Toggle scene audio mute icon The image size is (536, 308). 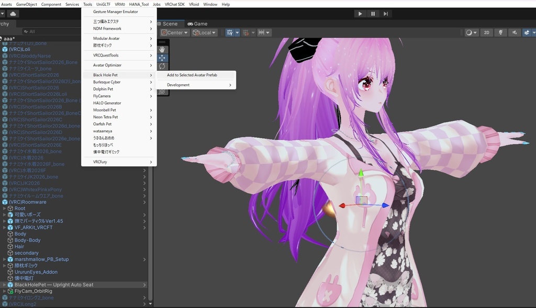(x=514, y=32)
